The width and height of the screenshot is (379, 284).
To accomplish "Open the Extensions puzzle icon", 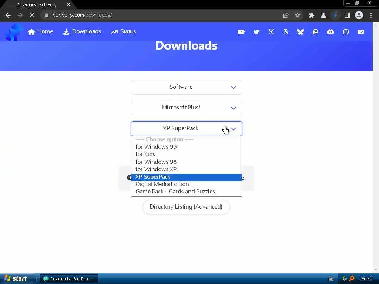I will tap(312, 15).
